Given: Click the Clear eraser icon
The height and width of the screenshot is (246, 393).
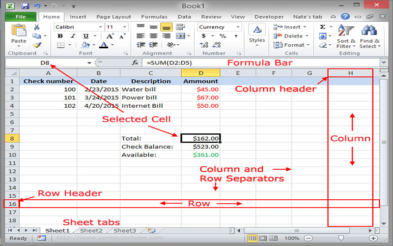Looking at the screenshot, I should click(x=323, y=45).
